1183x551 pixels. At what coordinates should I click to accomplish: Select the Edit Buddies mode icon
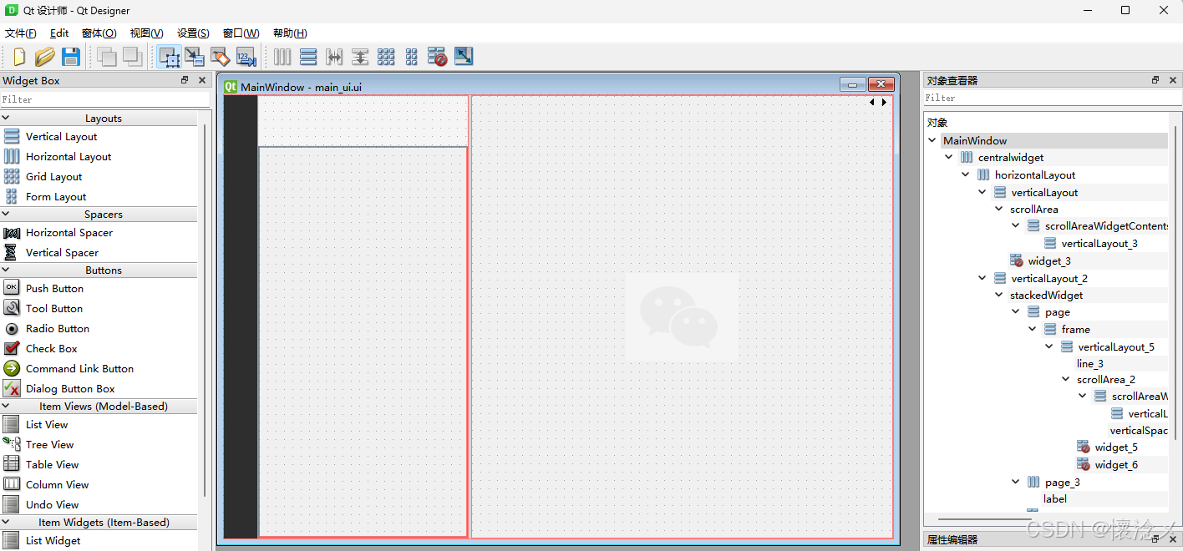pyautogui.click(x=220, y=57)
